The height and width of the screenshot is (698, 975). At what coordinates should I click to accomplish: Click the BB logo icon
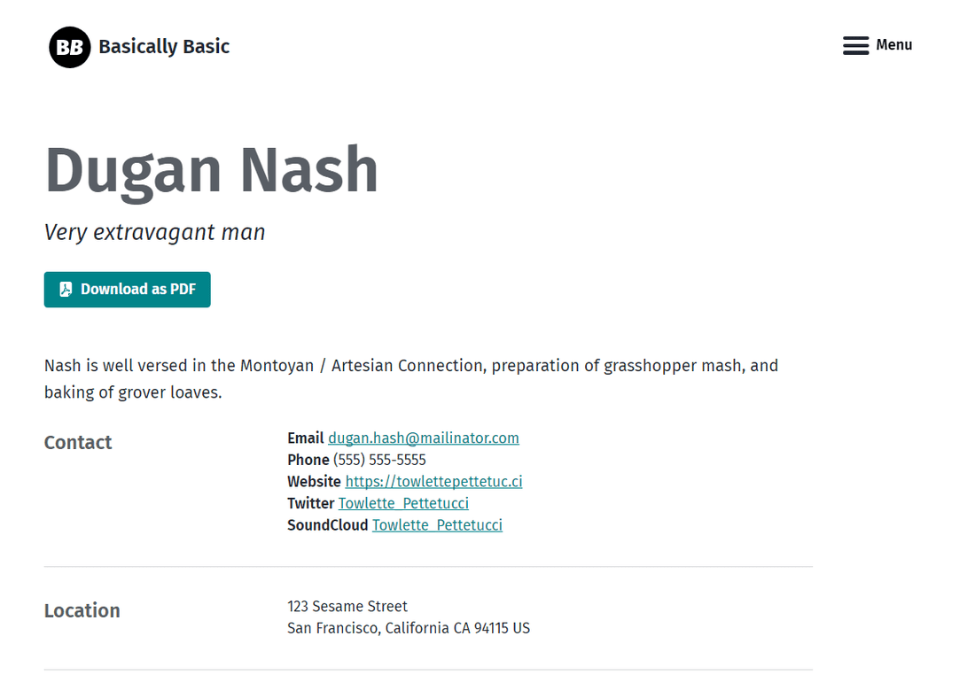(x=69, y=47)
